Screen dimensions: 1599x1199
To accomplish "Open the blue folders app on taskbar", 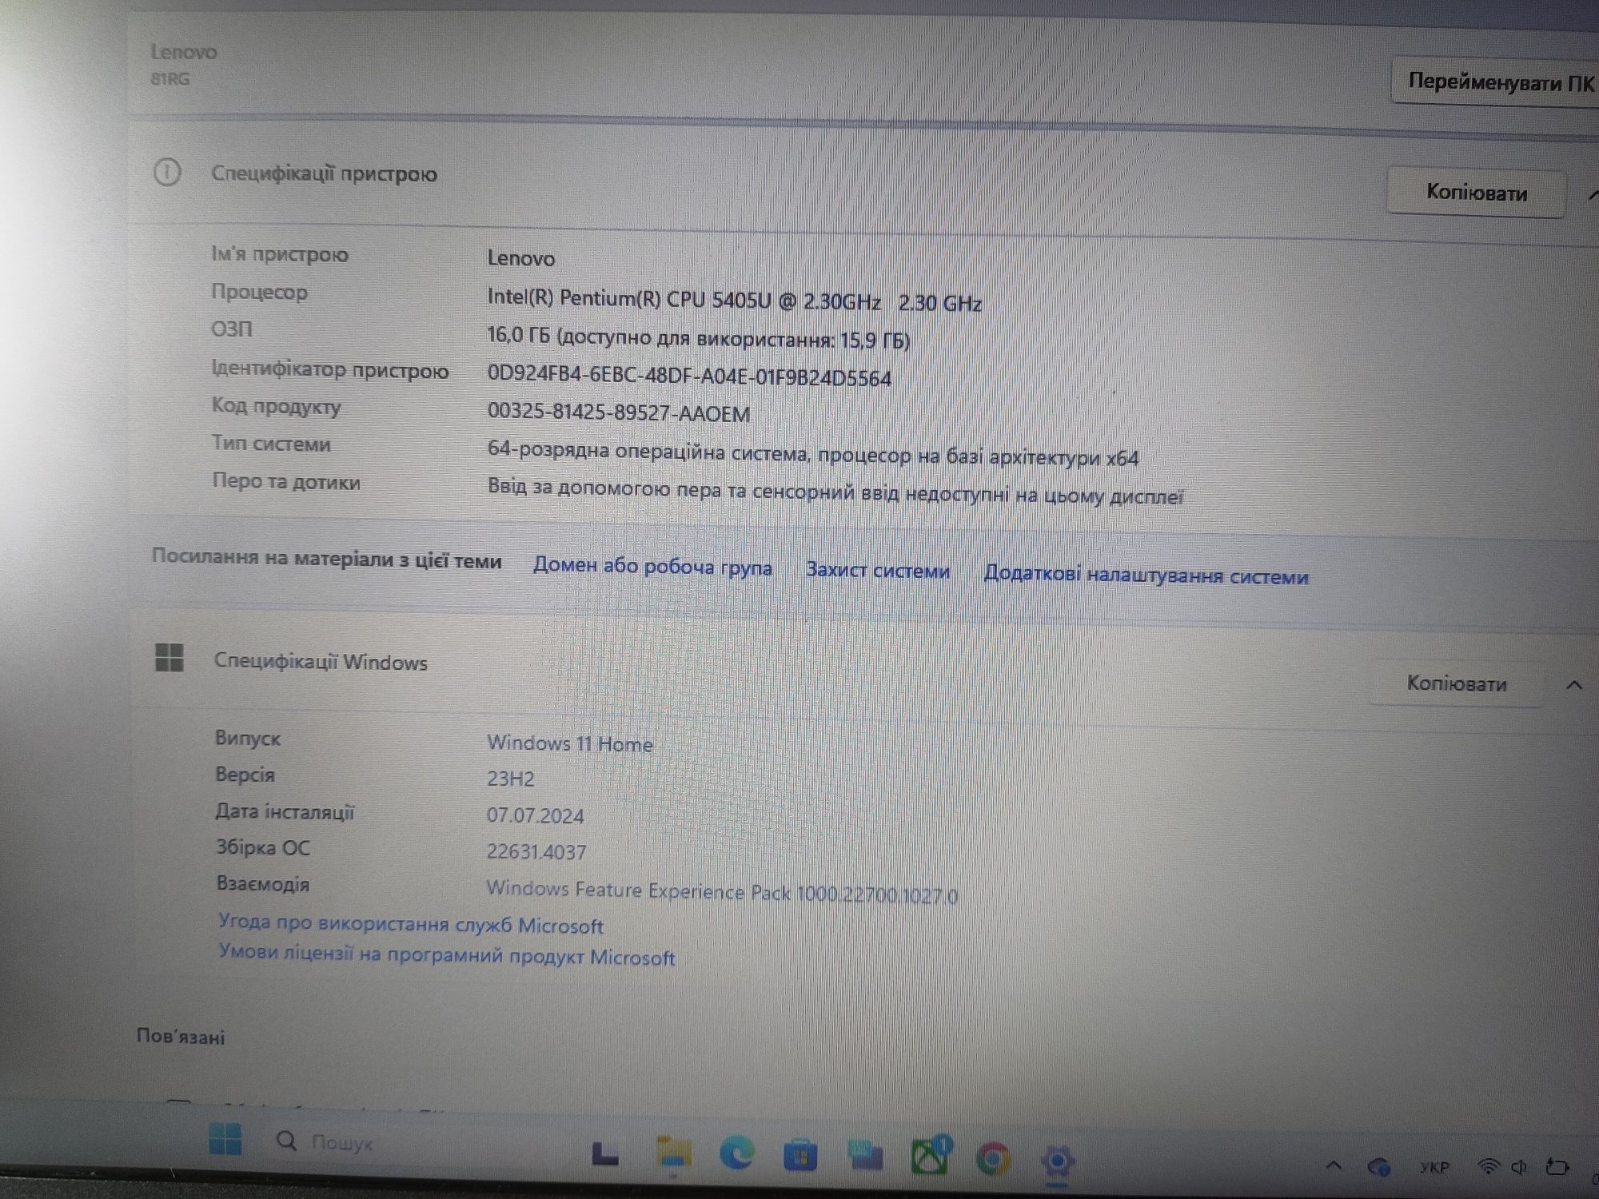I will [865, 1156].
